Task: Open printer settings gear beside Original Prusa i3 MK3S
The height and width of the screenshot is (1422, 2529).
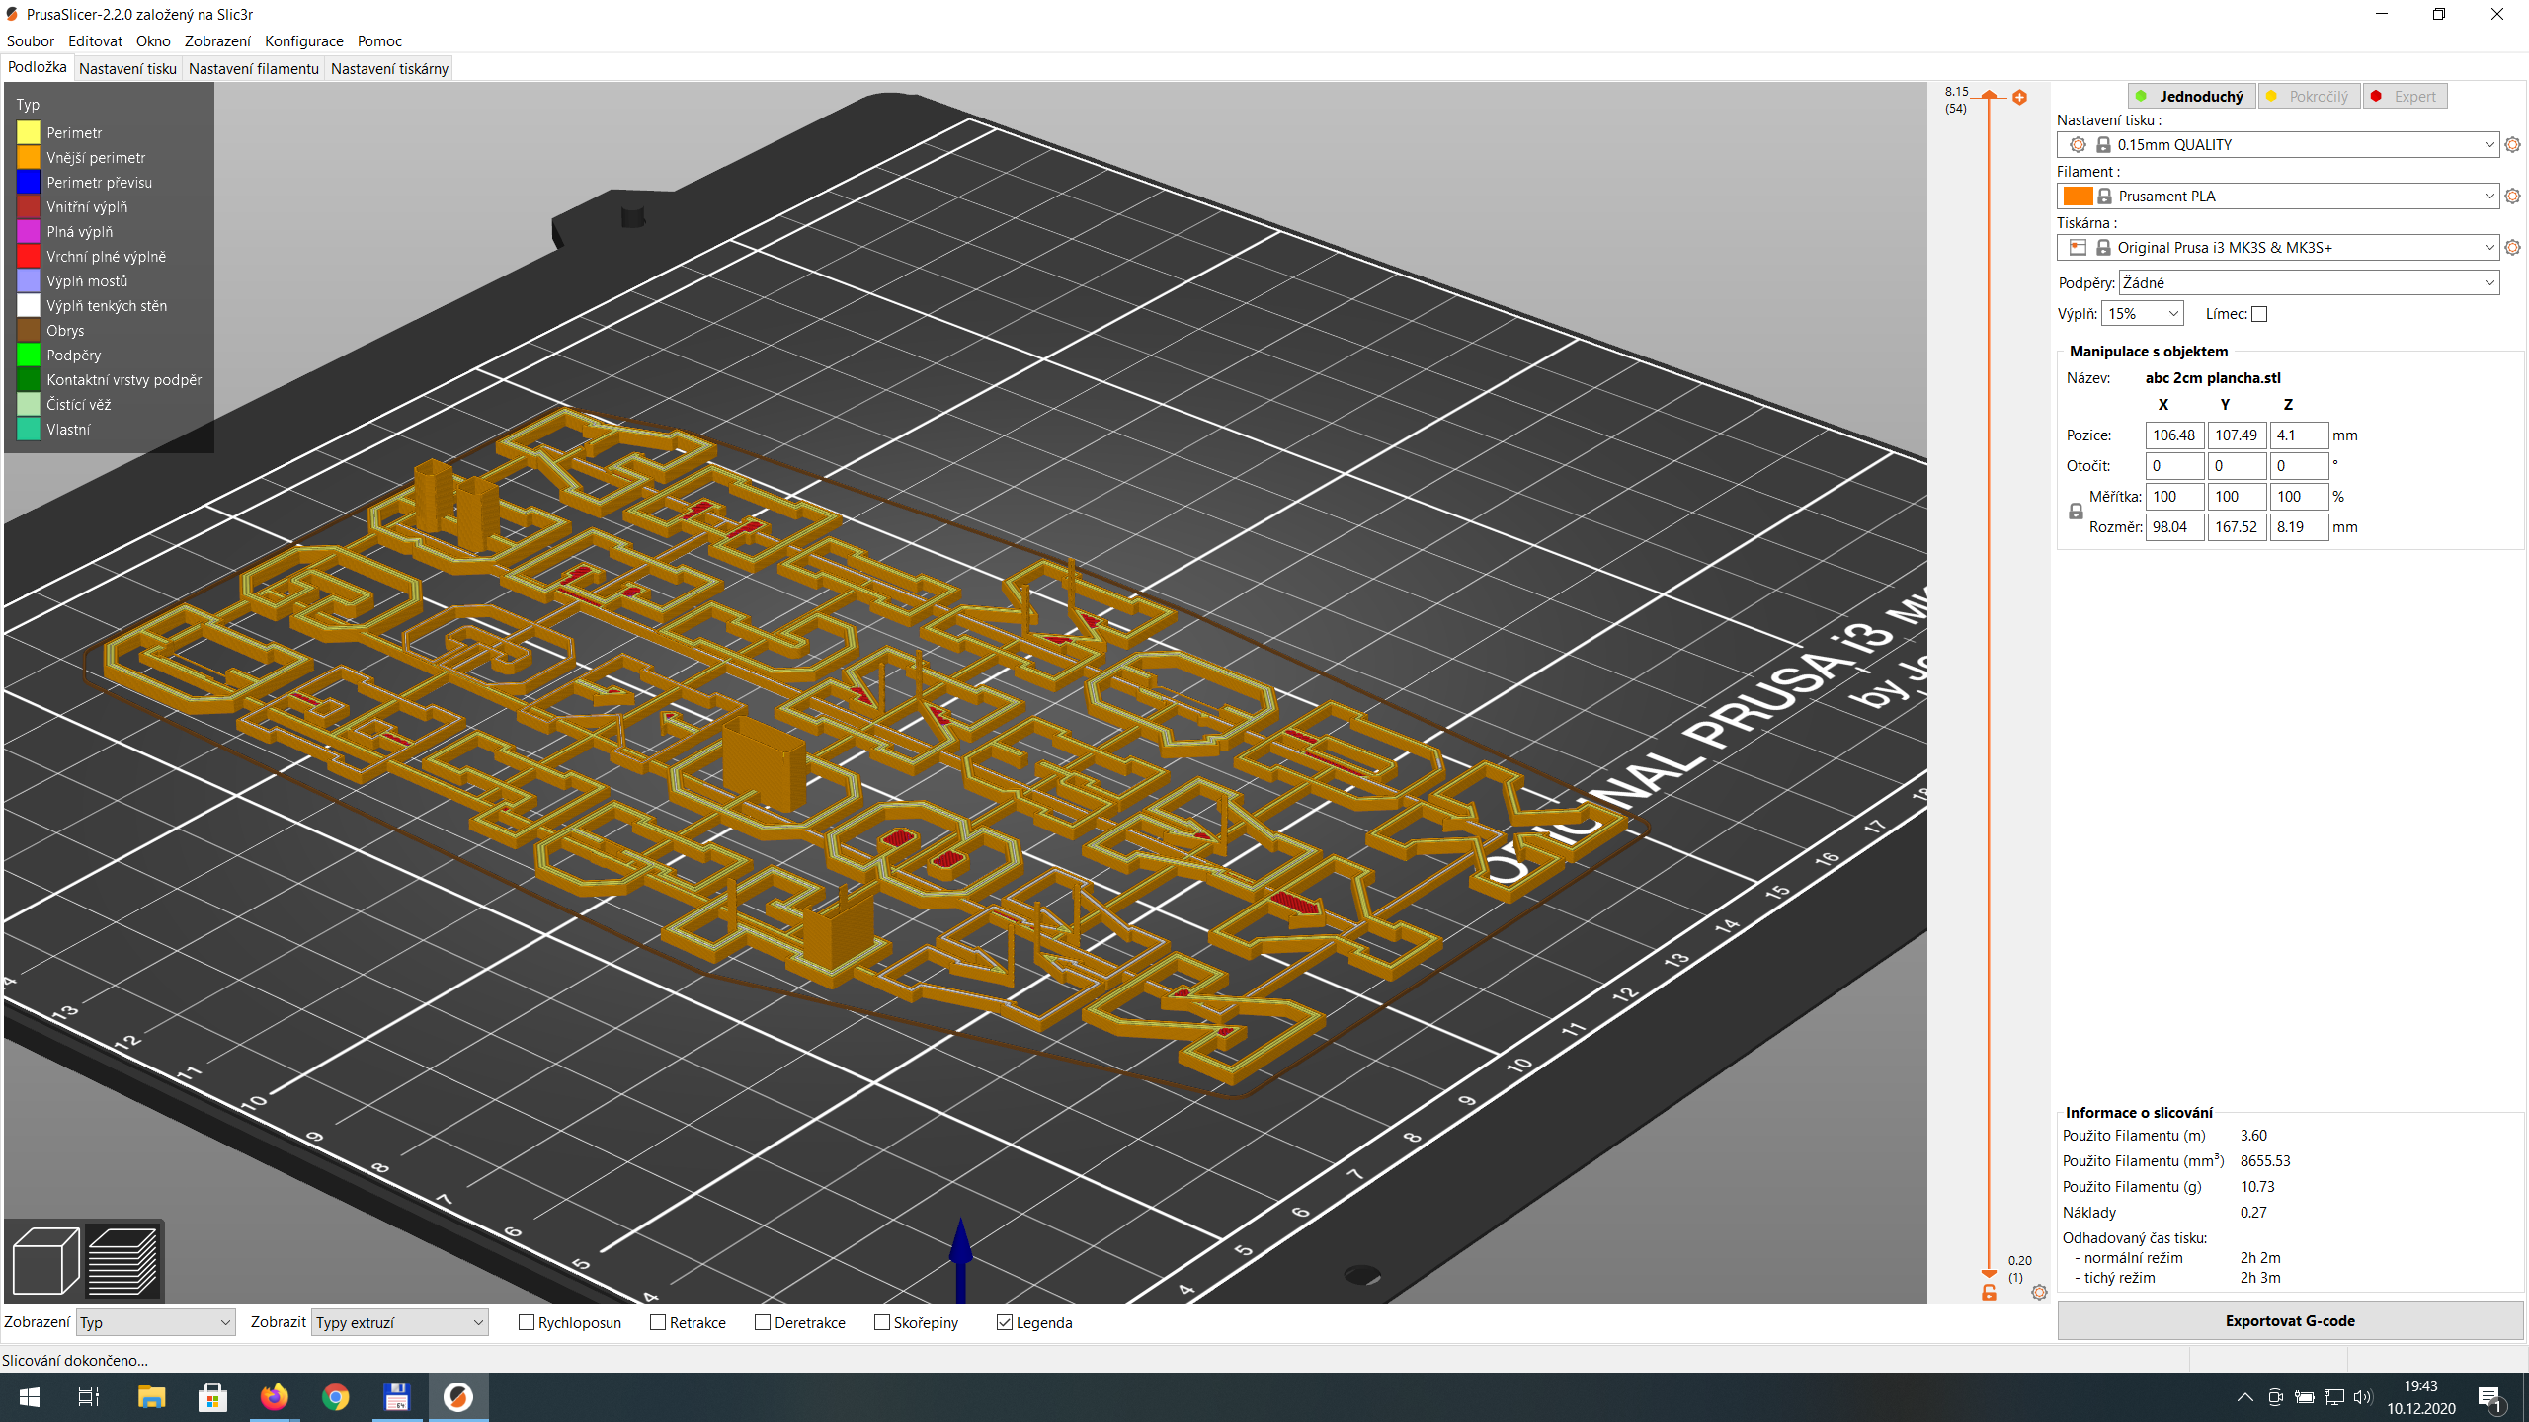Action: click(x=2512, y=247)
